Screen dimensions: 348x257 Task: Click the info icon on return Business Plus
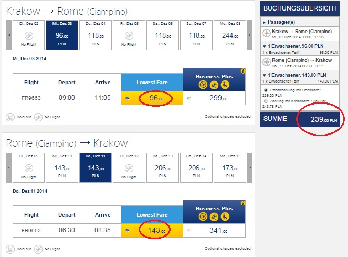243,203
